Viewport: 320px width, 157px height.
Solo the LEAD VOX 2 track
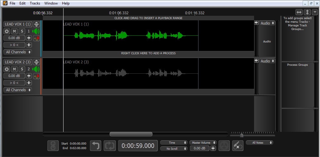tap(22, 69)
